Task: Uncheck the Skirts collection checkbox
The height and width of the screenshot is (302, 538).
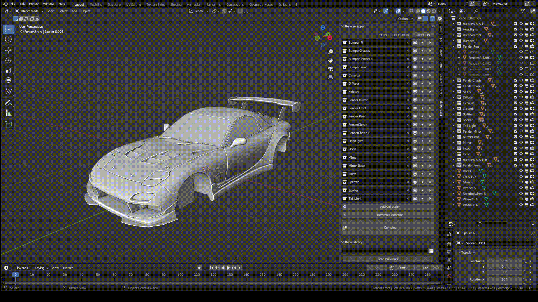Action: [515, 92]
